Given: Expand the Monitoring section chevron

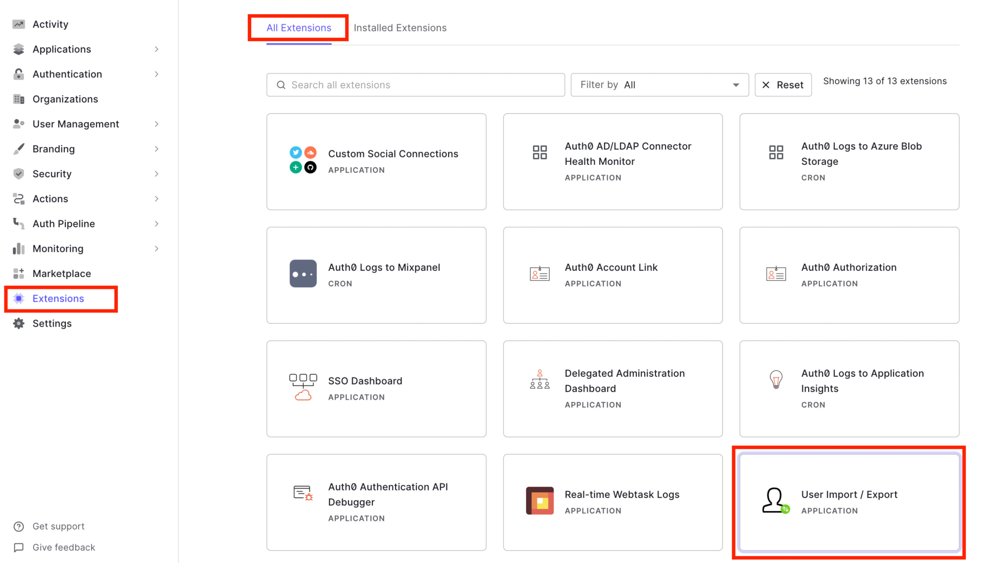Looking at the screenshot, I should click(x=157, y=249).
